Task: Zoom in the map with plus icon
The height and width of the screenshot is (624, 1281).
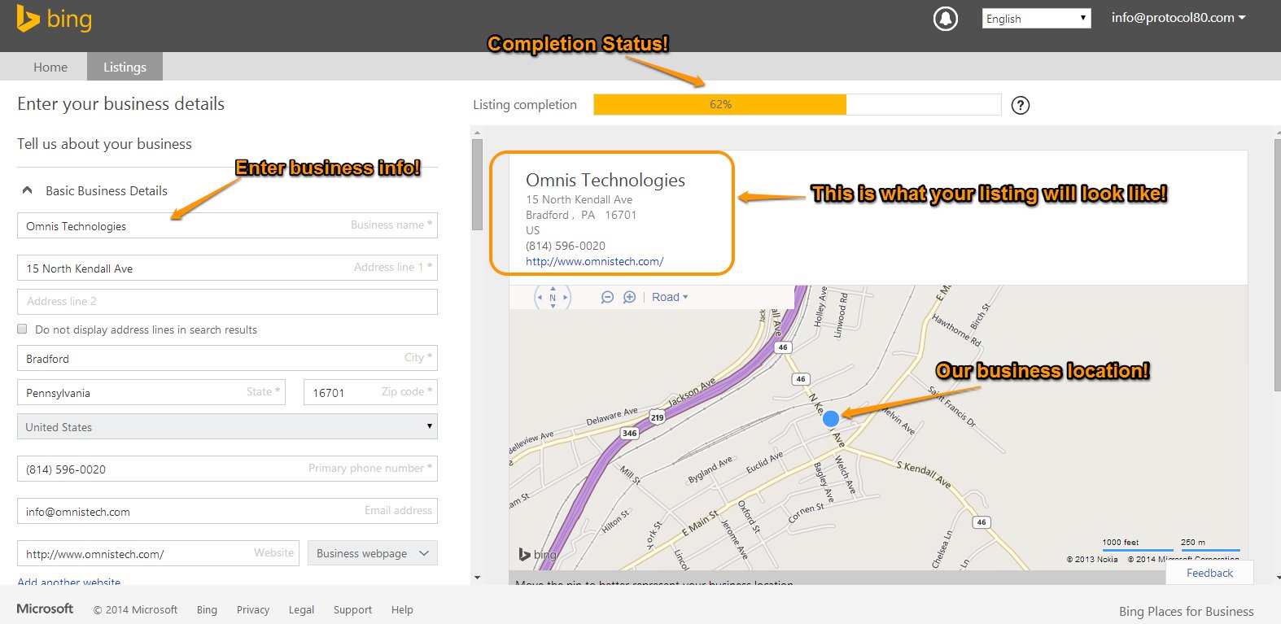Action: click(629, 298)
